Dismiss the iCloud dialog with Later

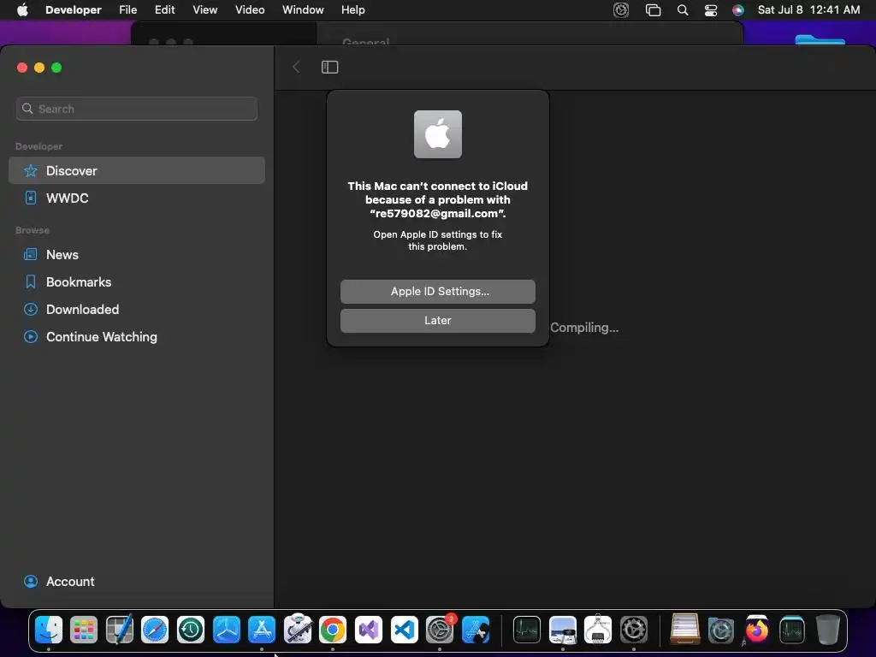[x=437, y=321]
